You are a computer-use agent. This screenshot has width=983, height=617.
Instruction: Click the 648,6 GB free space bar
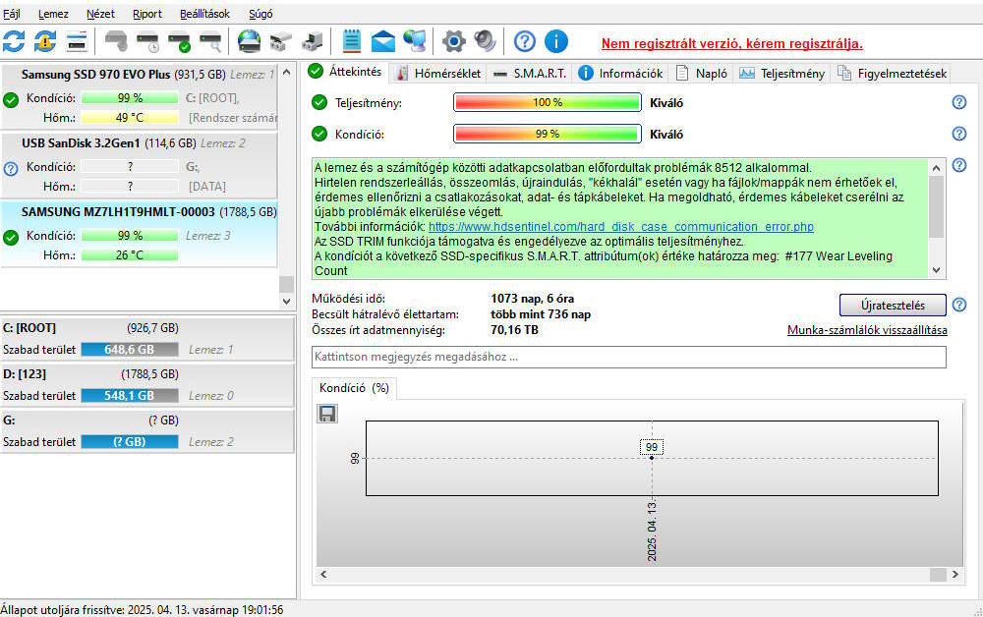point(130,350)
